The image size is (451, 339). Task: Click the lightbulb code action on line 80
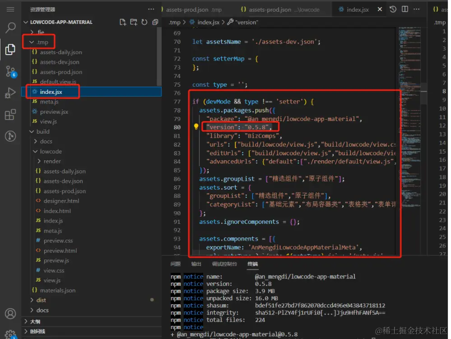[196, 126]
